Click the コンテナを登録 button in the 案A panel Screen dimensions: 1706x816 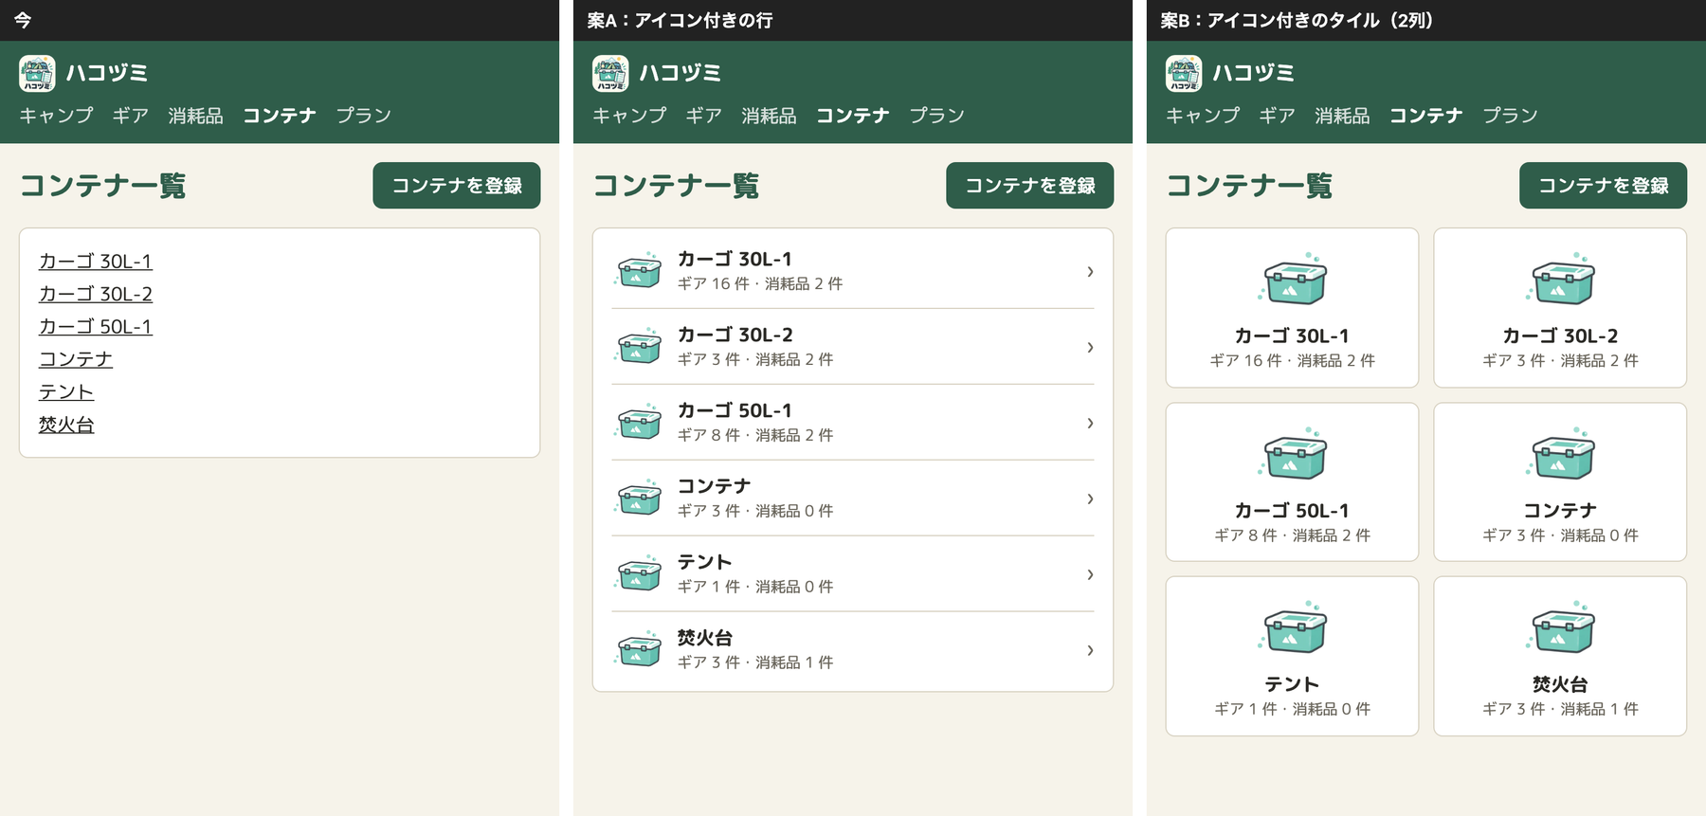pos(1029,185)
